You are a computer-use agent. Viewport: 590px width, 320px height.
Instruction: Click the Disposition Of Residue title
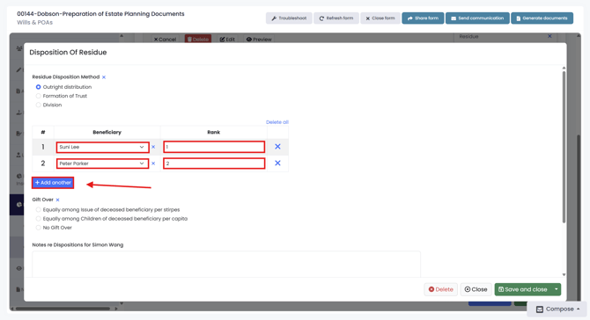pyautogui.click(x=68, y=52)
